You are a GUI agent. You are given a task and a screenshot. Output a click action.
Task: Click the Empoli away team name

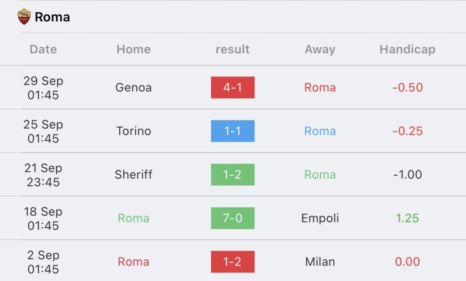[320, 218]
